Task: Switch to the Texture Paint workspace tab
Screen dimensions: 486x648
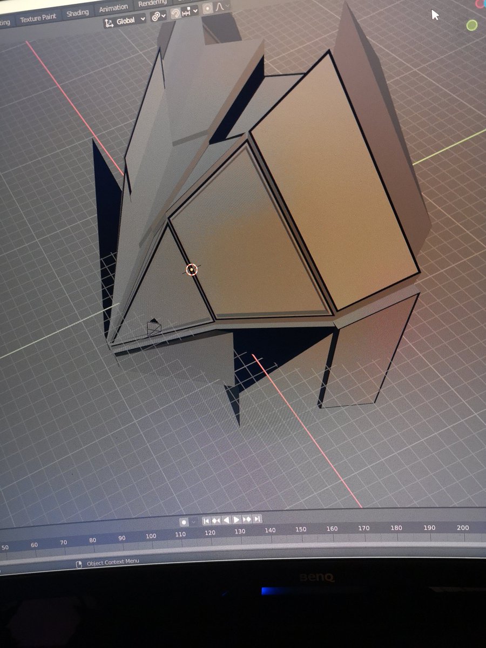Action: click(x=38, y=18)
